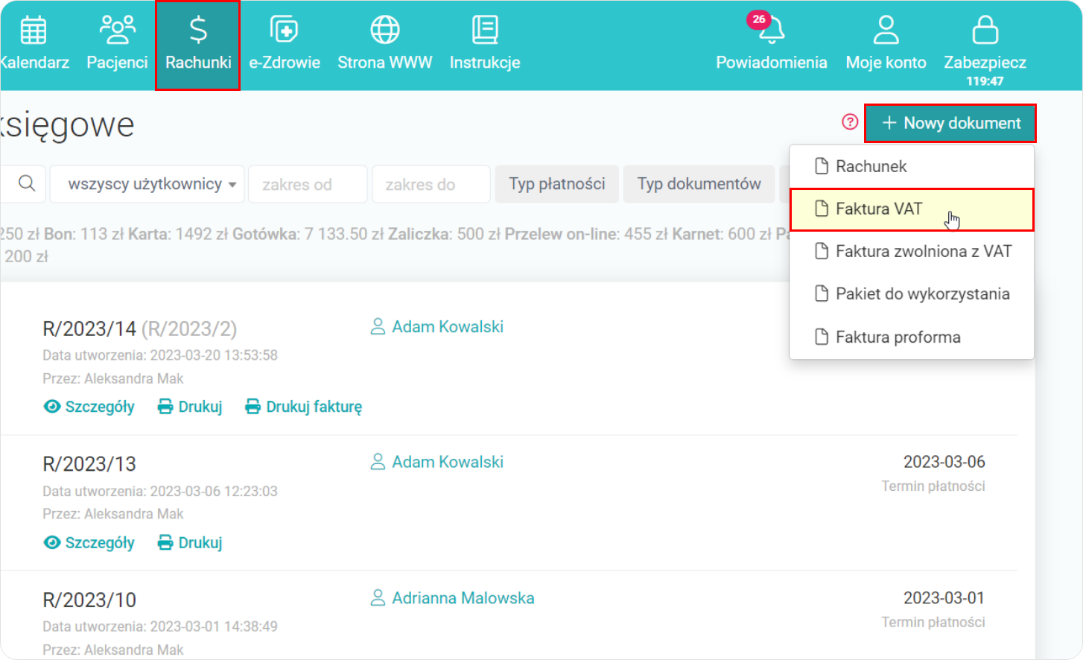Click Gotówka: 7 133.50 zł summary
This screenshot has width=1083, height=660.
[x=307, y=234]
